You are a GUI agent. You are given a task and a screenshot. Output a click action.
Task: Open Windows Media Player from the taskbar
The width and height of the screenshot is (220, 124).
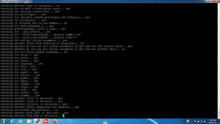tap(21, 121)
